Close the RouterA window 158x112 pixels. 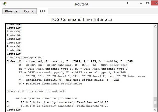click(155, 3)
